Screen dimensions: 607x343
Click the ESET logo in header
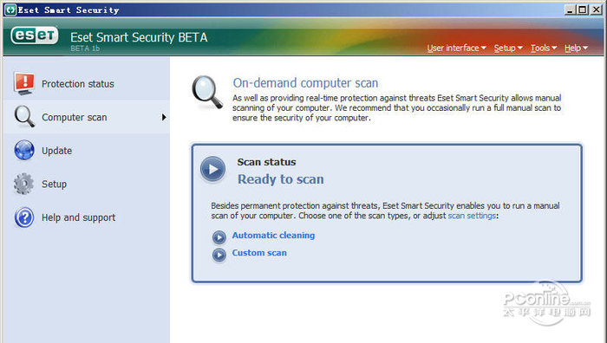[x=35, y=36]
